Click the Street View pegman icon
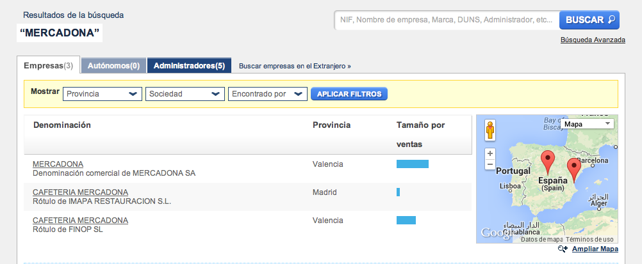 (490, 130)
